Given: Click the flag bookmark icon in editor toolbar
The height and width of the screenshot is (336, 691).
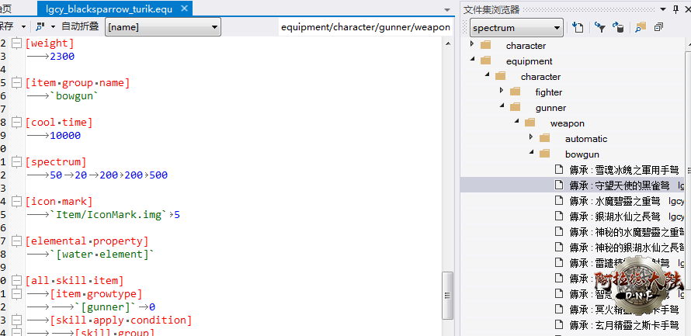Looking at the screenshot, I should click(x=40, y=26).
